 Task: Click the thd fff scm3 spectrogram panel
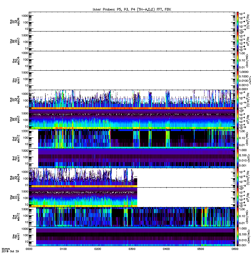click(132, 119)
